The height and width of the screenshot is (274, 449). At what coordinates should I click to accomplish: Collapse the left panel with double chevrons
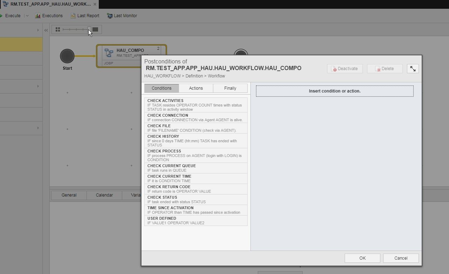[x=46, y=30]
